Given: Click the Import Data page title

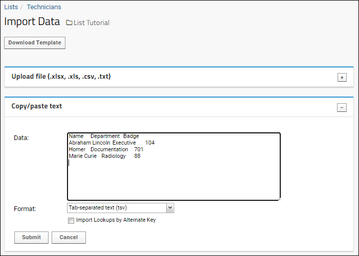Looking at the screenshot, I should [32, 21].
